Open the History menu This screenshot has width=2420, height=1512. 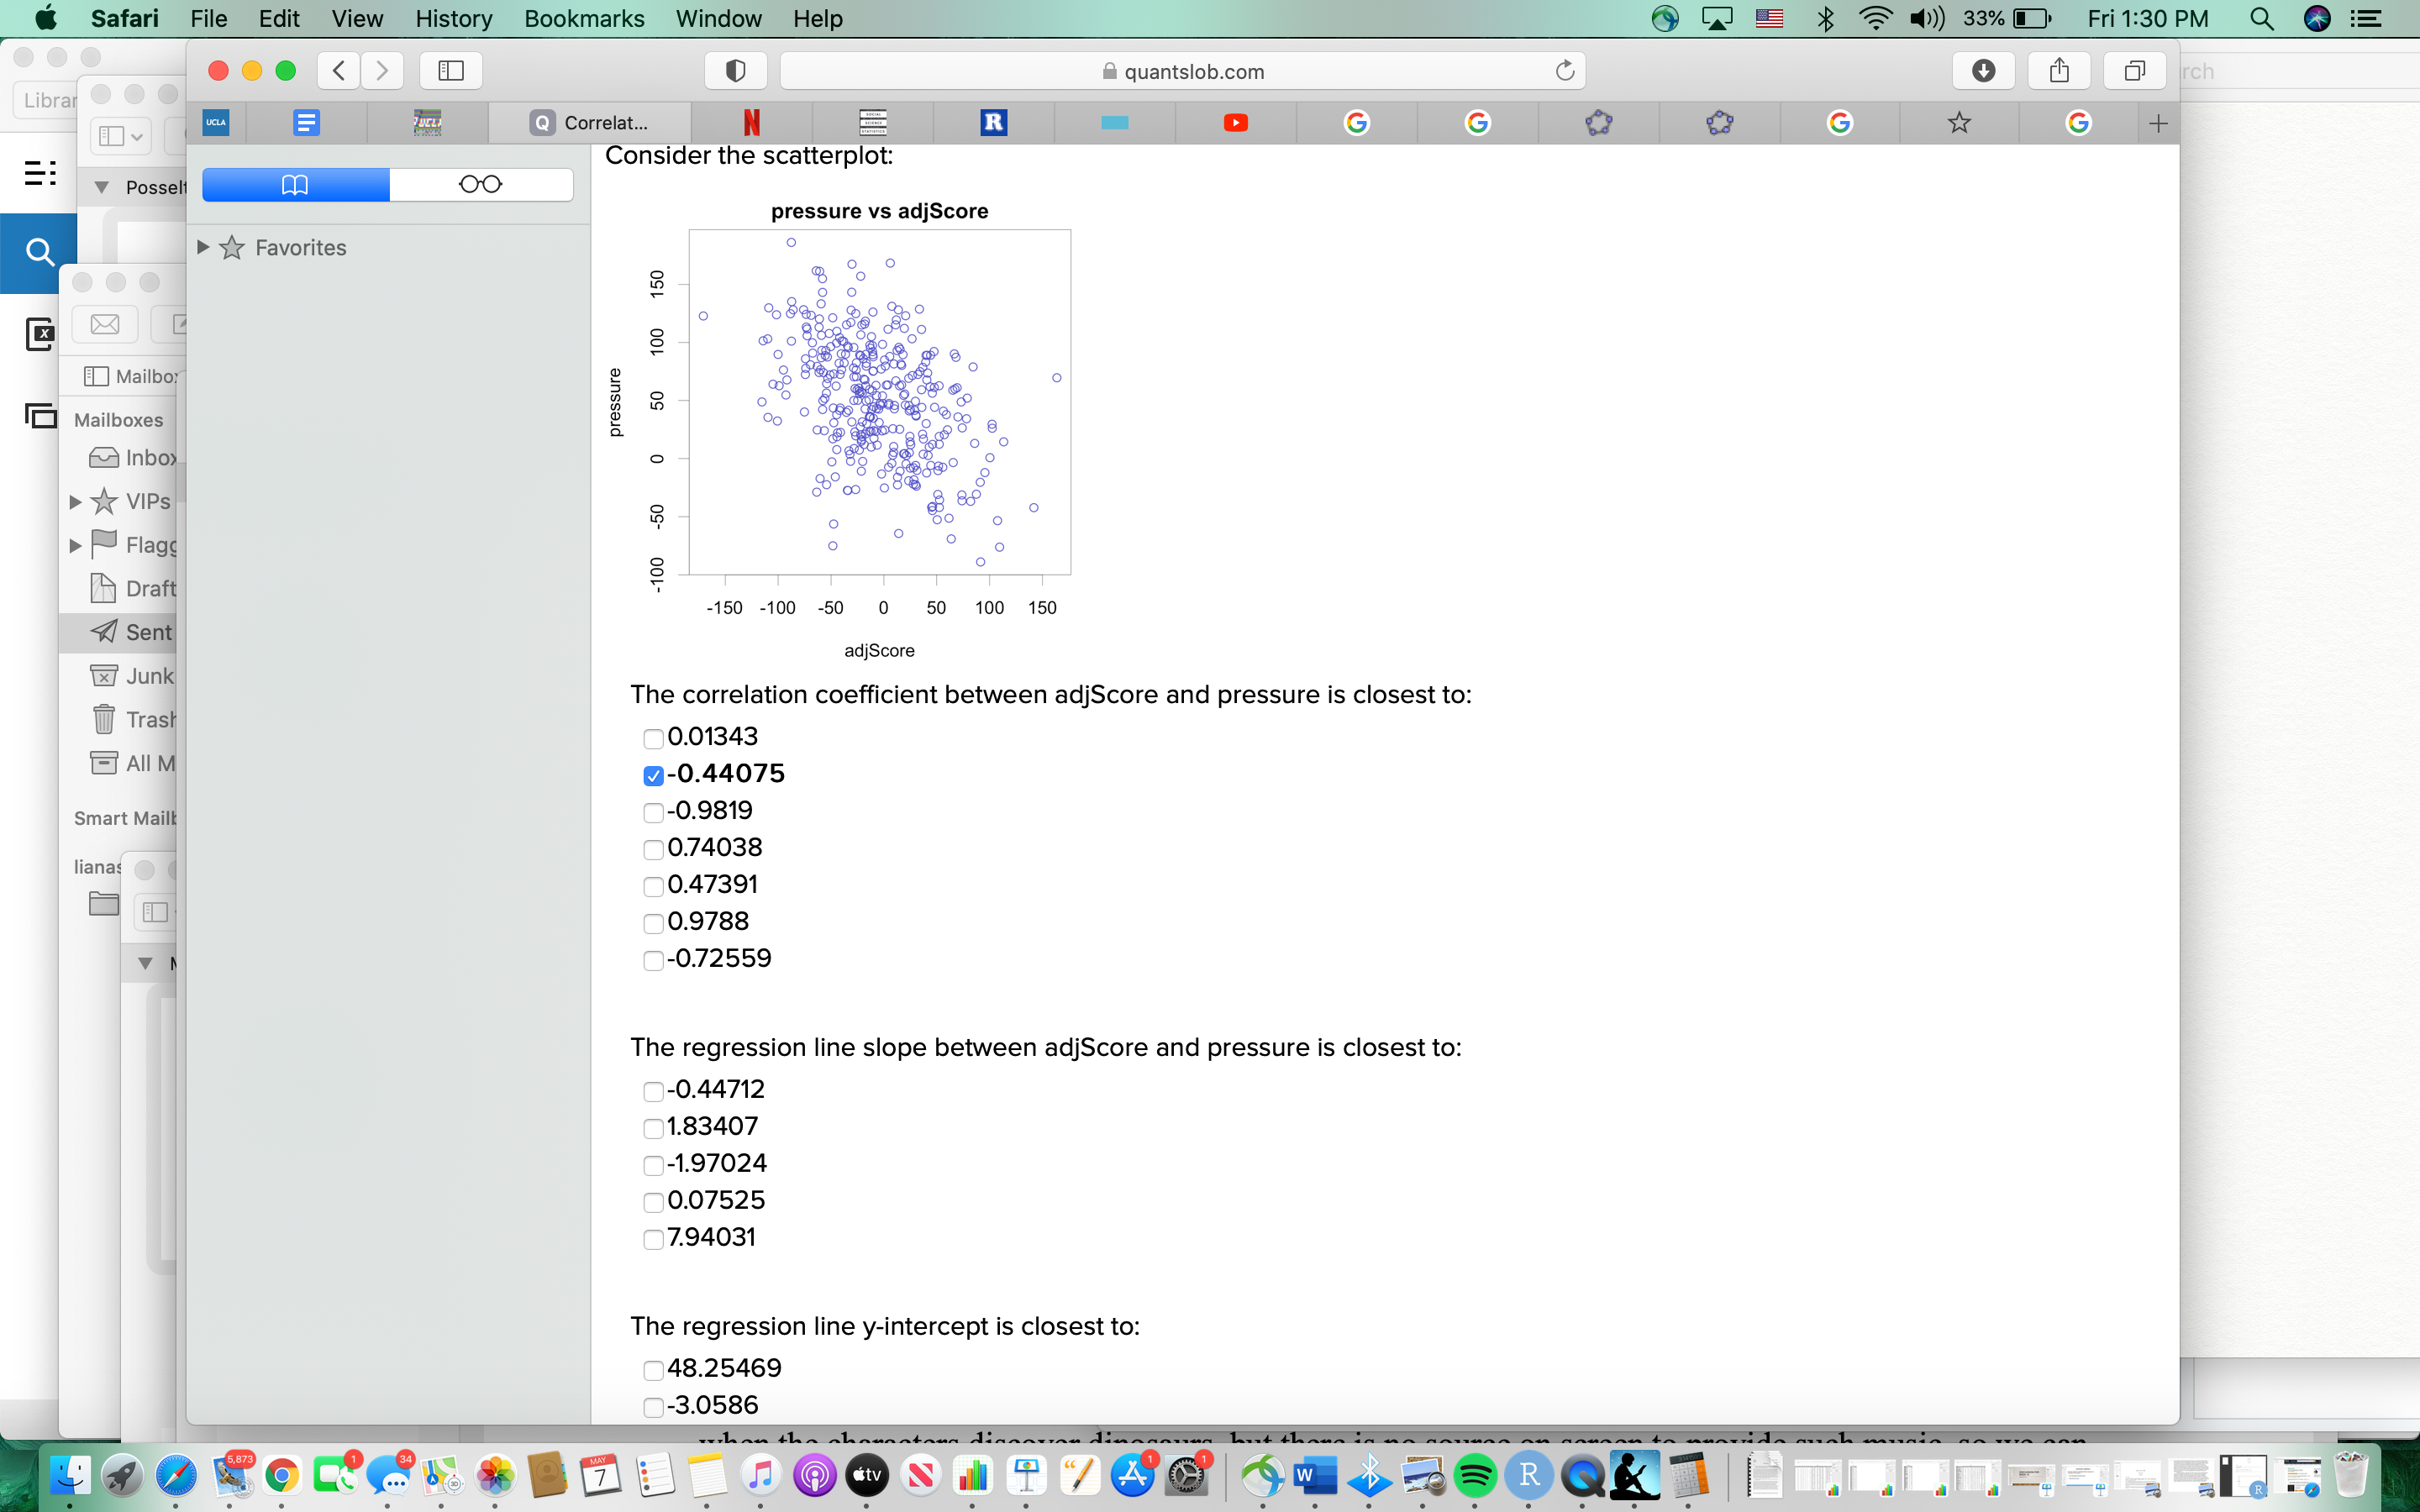(454, 19)
